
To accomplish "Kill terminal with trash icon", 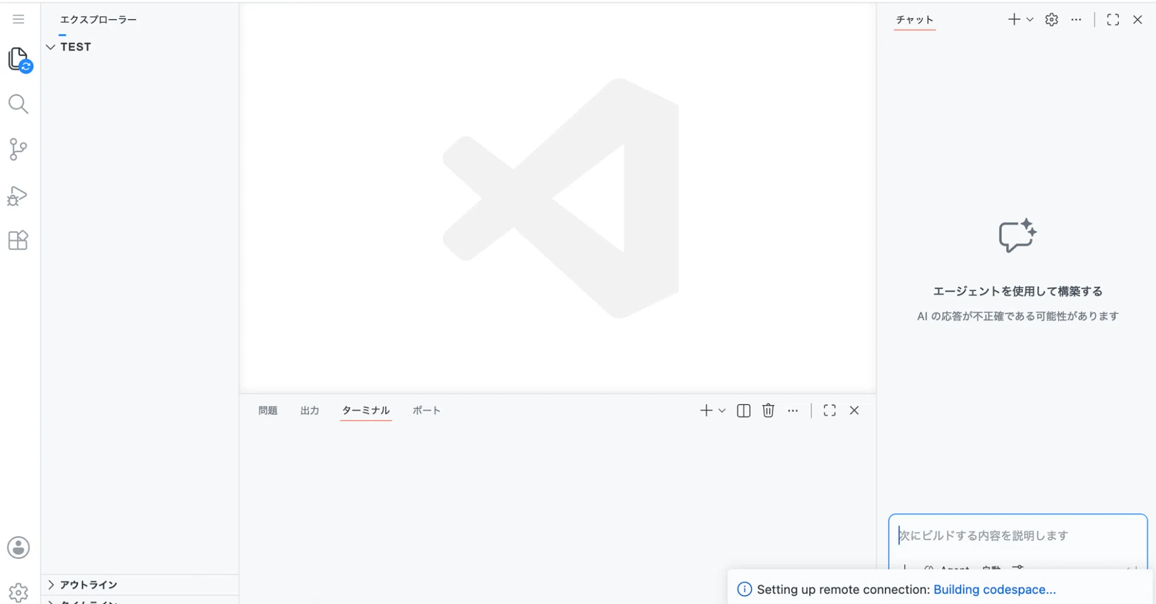I will [768, 411].
